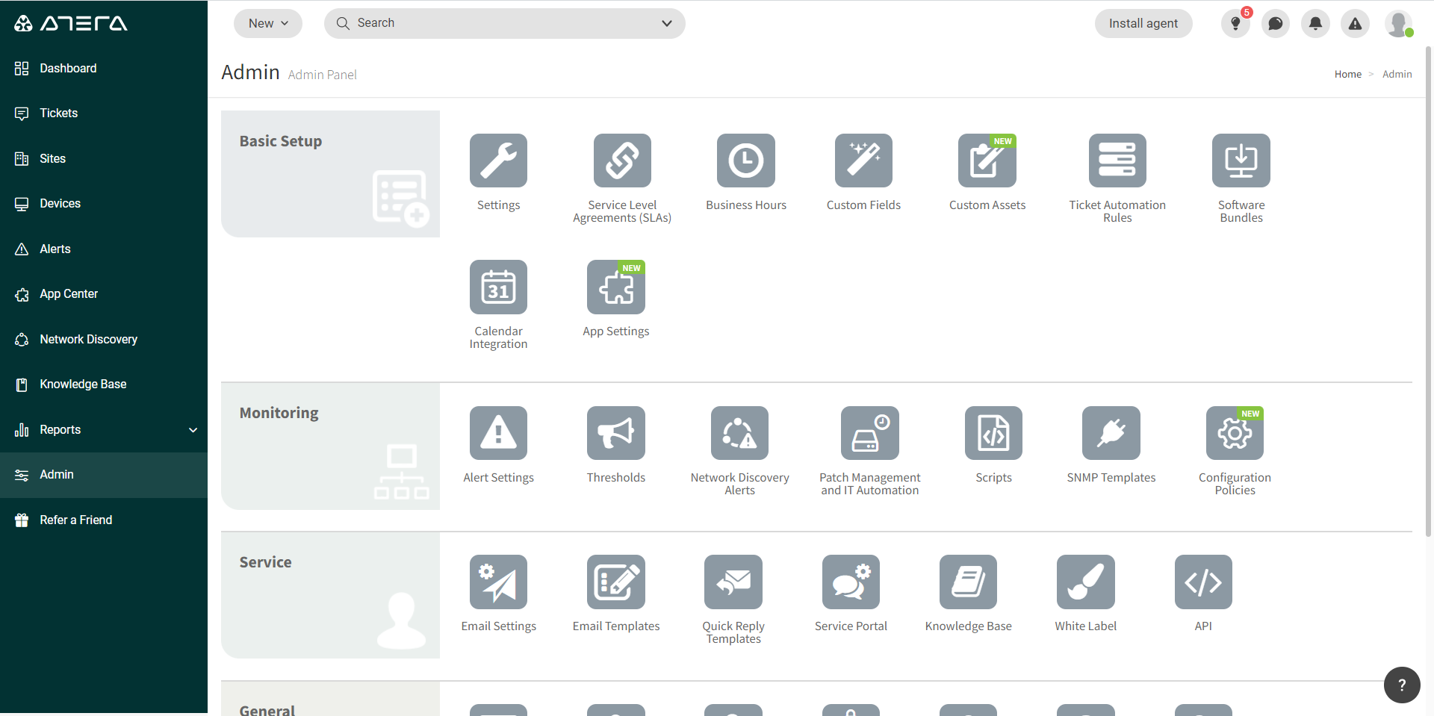Open App Settings puzzle icon
The image size is (1434, 716).
pyautogui.click(x=616, y=287)
